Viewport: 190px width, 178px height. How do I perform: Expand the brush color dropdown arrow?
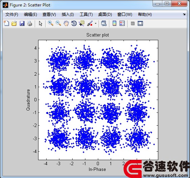click(96, 23)
